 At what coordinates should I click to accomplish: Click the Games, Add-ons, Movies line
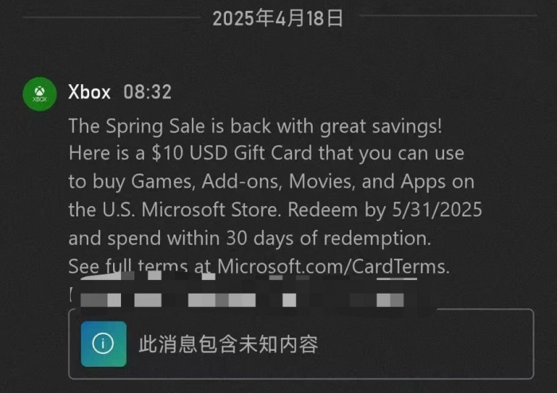click(x=271, y=181)
